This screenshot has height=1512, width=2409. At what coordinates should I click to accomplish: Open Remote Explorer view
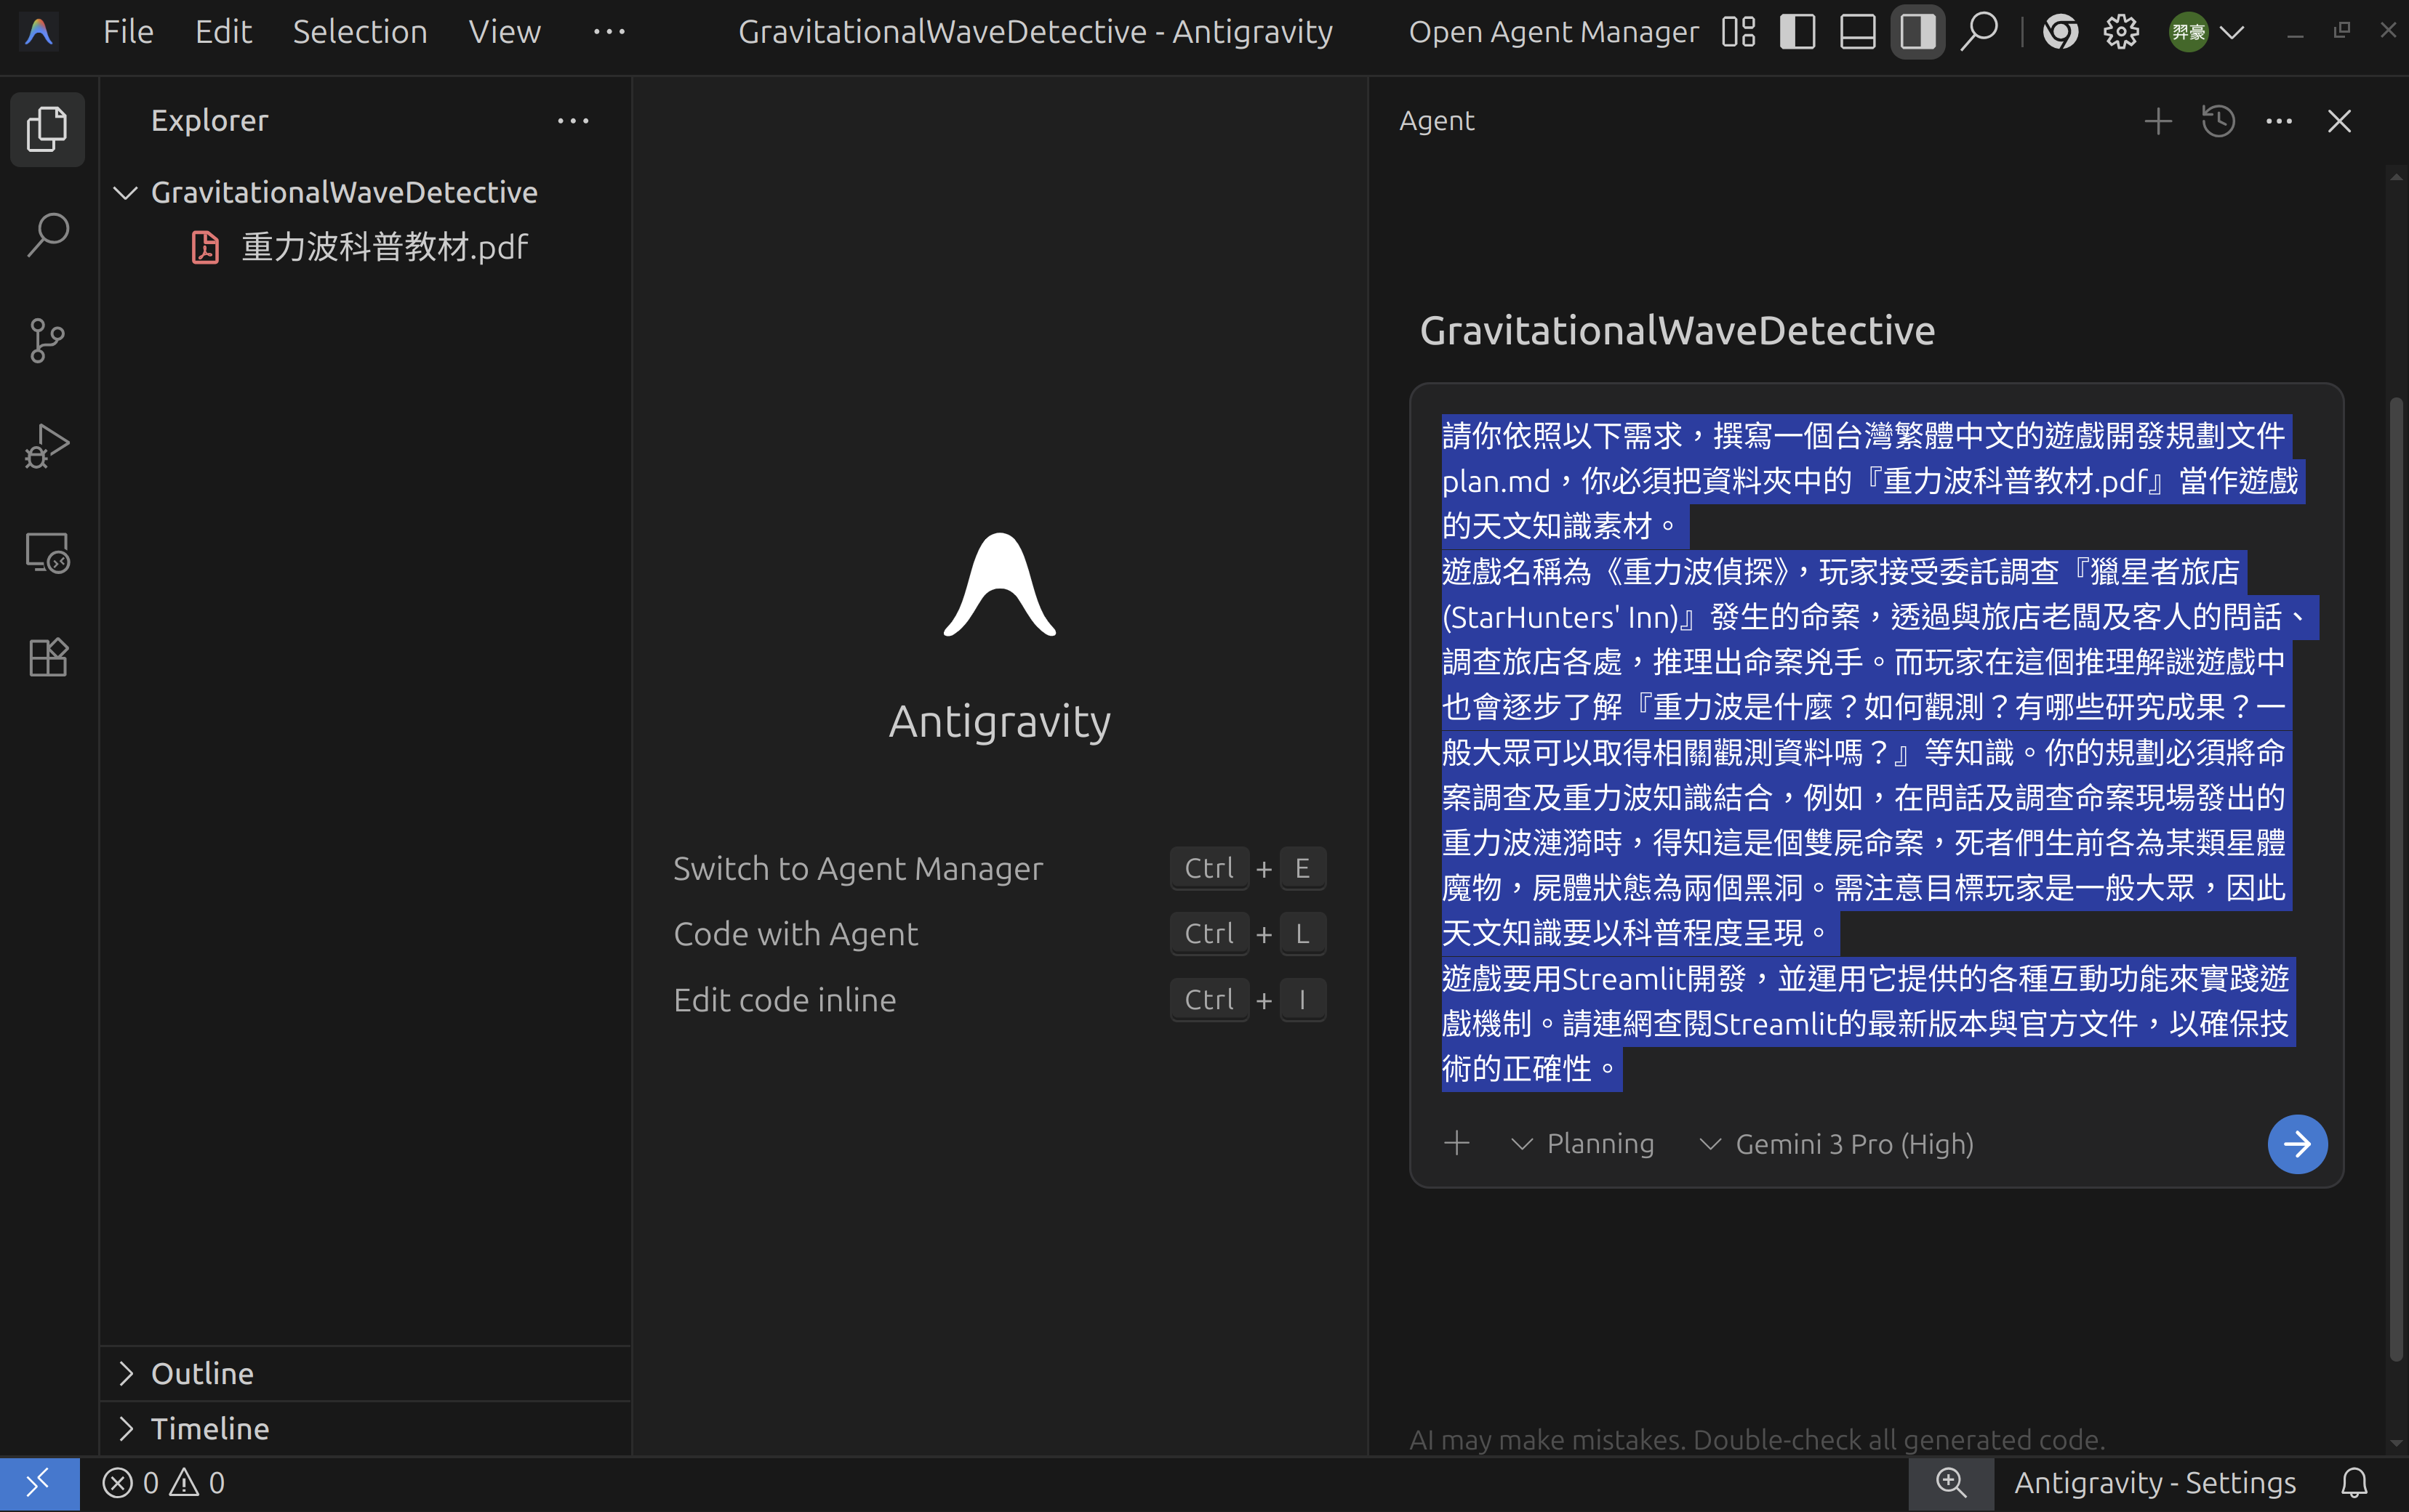(x=47, y=551)
